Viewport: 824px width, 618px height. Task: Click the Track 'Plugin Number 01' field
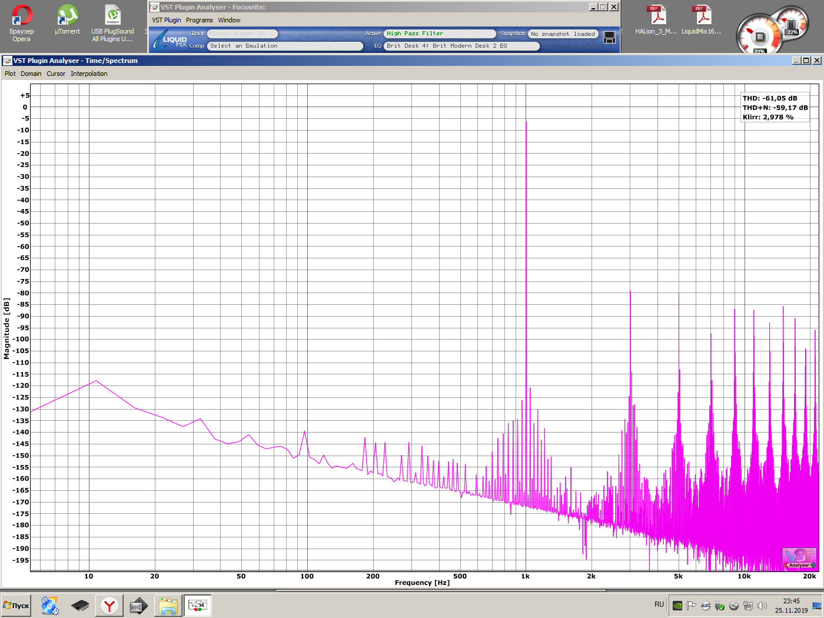242,34
